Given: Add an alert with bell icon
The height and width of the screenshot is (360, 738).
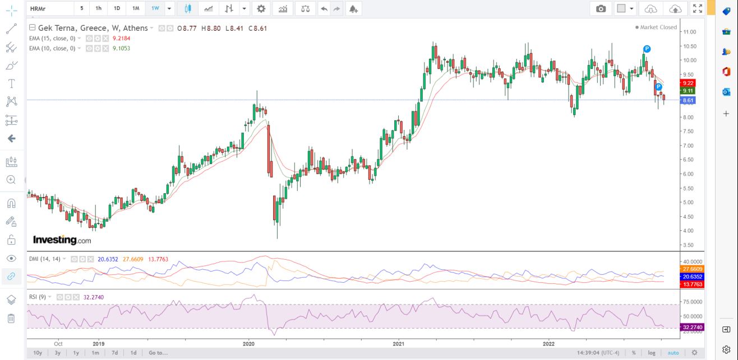Looking at the screenshot, I should point(353,8).
